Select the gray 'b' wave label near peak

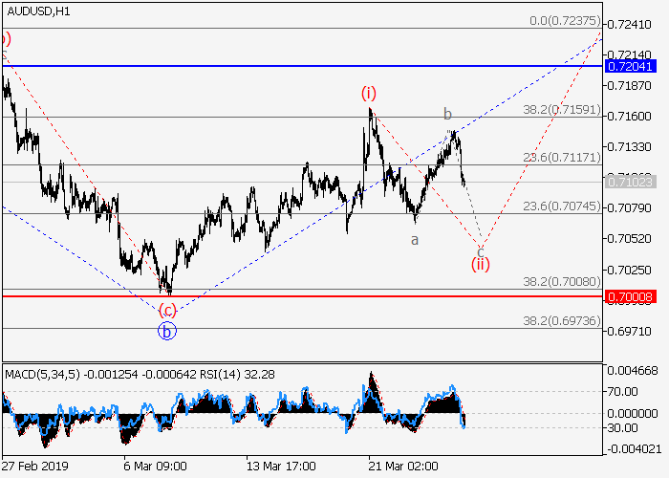(x=446, y=115)
